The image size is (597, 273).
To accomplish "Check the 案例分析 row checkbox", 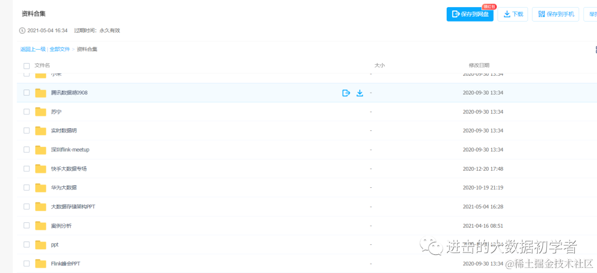I will (x=27, y=225).
